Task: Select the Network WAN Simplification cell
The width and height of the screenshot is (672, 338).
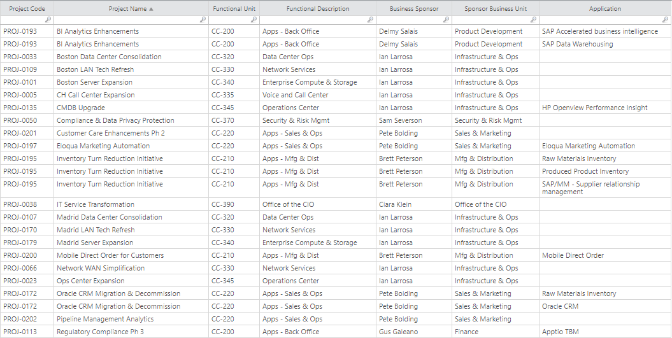Action: pyautogui.click(x=131, y=268)
